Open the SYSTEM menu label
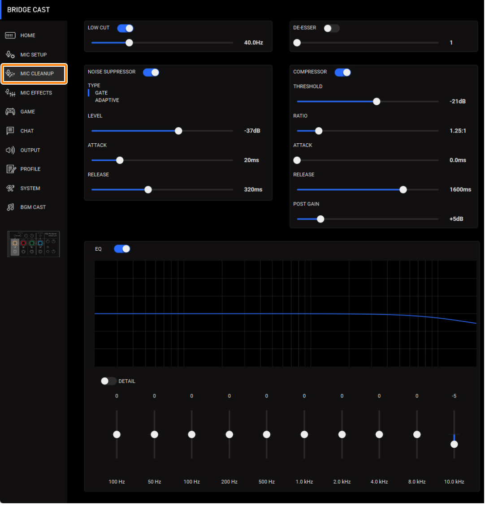The width and height of the screenshot is (485, 505). [x=30, y=189]
